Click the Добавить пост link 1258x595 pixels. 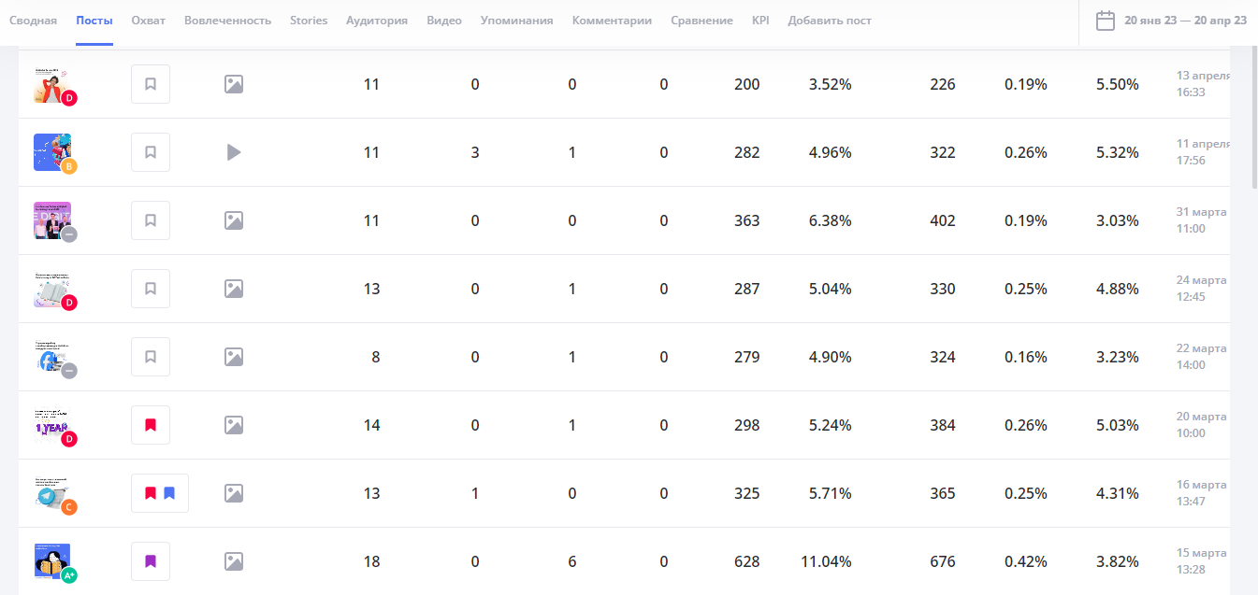coord(830,21)
